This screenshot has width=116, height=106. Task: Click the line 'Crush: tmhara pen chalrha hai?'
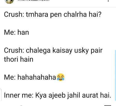(x=53, y=14)
